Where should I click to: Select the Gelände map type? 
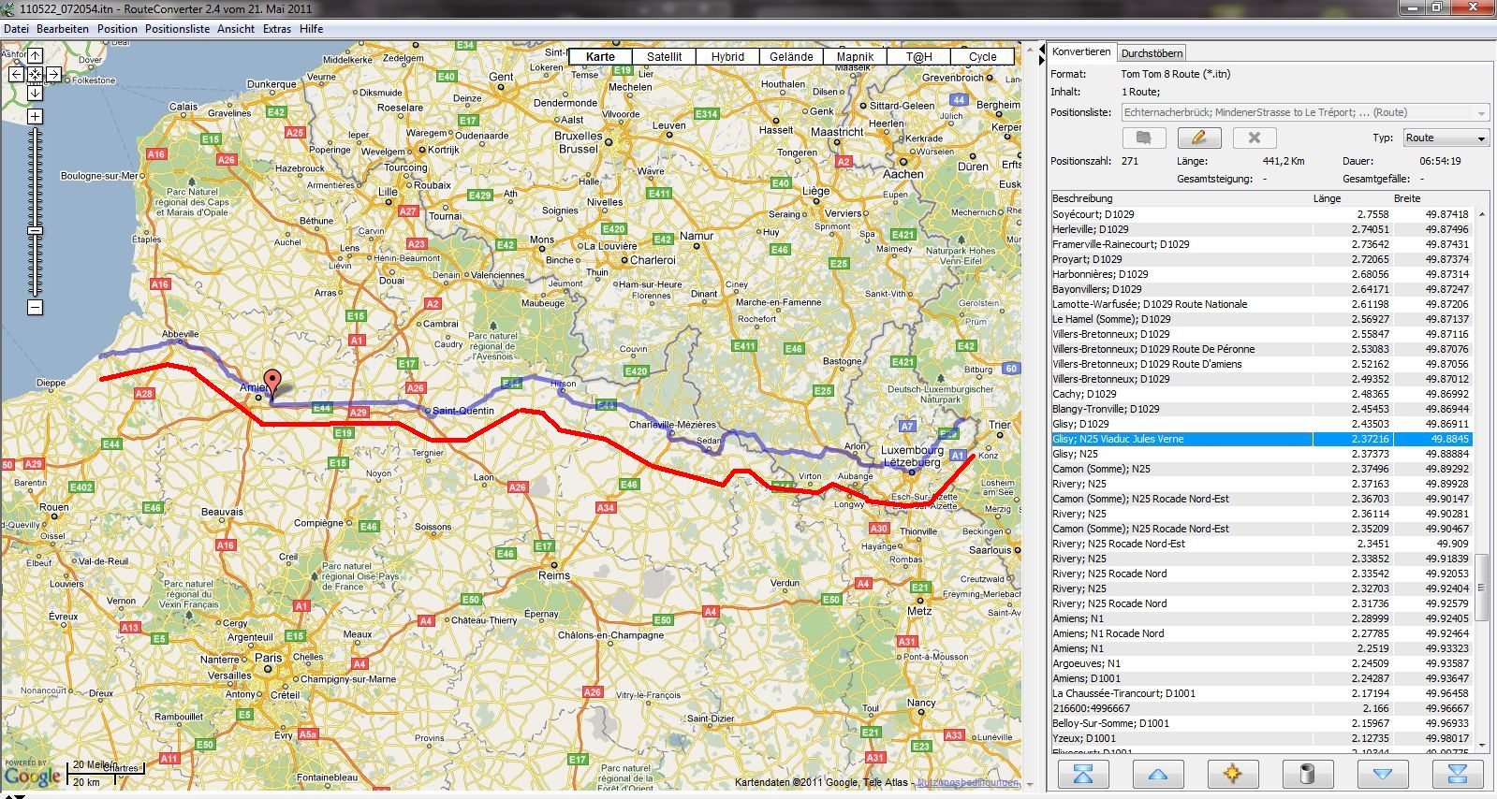[791, 57]
